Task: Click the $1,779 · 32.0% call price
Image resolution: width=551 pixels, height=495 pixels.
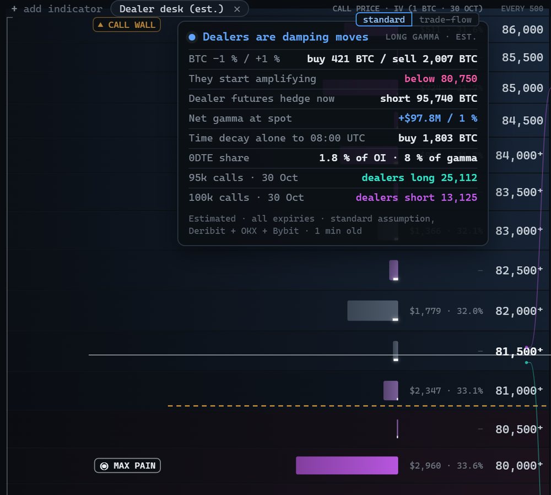Action: point(446,311)
